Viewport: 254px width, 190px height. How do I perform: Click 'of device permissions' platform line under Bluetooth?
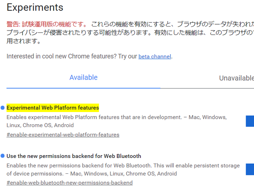[91, 173]
